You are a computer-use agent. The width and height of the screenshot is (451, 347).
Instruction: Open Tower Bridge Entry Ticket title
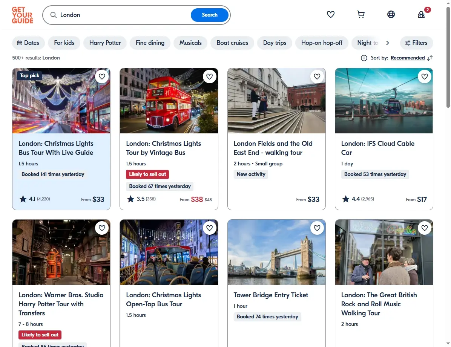click(271, 295)
